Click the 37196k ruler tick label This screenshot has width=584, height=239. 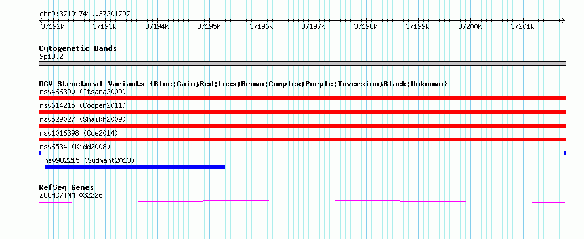[261, 26]
